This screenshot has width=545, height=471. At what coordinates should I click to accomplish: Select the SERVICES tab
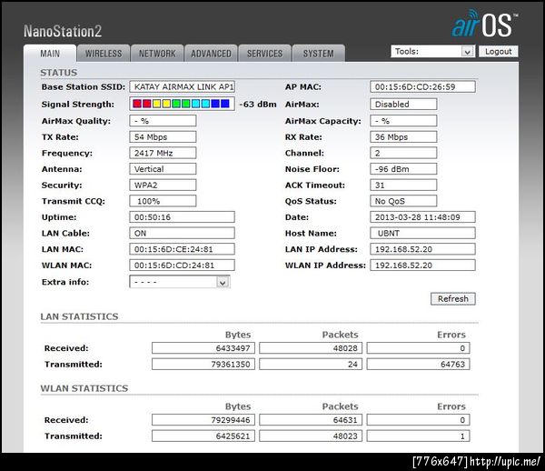coord(265,54)
